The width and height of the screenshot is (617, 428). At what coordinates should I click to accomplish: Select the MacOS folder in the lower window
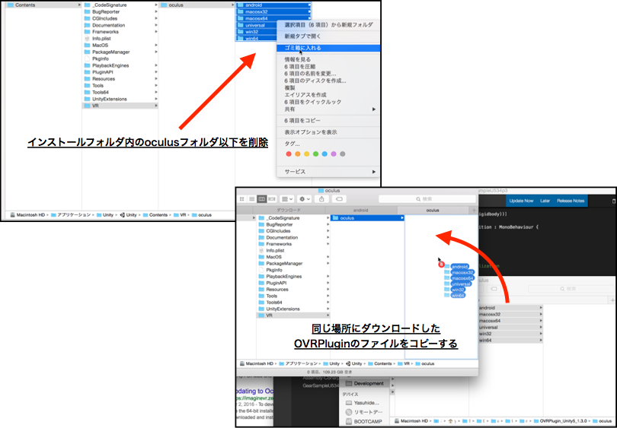tap(293, 257)
